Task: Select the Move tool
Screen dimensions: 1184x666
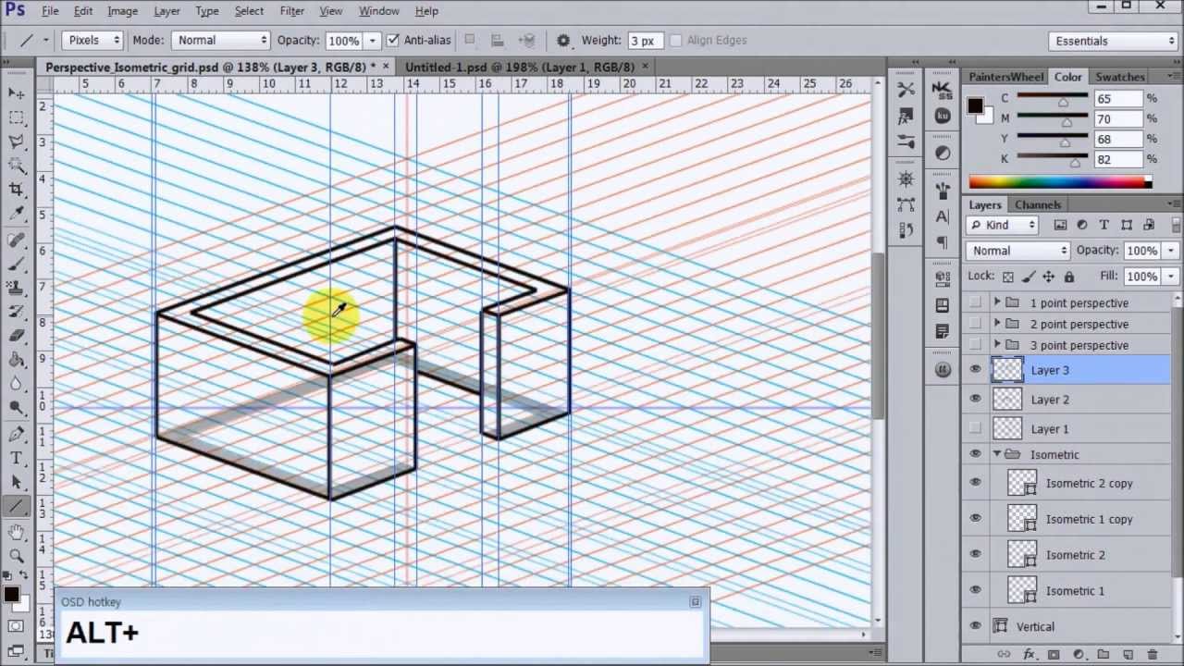Action: pyautogui.click(x=17, y=93)
